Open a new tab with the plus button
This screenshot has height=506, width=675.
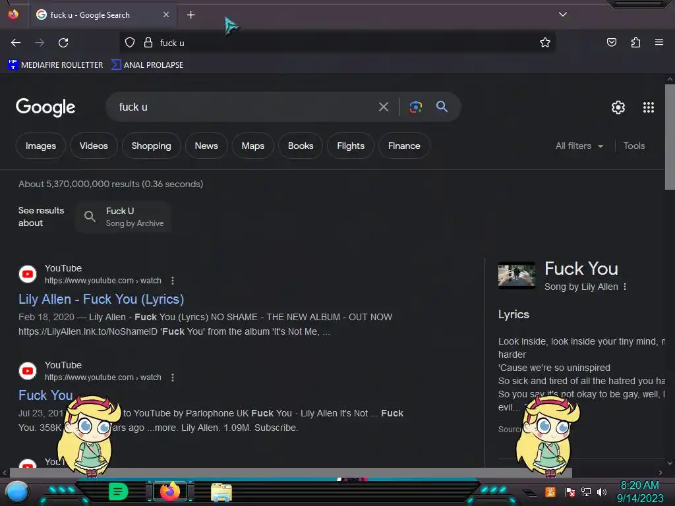(x=191, y=15)
